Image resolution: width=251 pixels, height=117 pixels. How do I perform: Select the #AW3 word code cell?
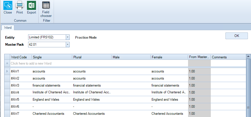point(21,85)
